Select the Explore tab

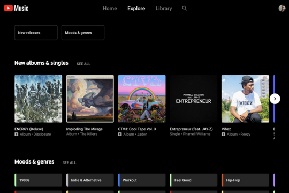click(x=136, y=9)
